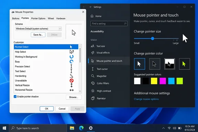Select Text Select pointer row
This screenshot has width=198, height=132.
pos(46,71)
